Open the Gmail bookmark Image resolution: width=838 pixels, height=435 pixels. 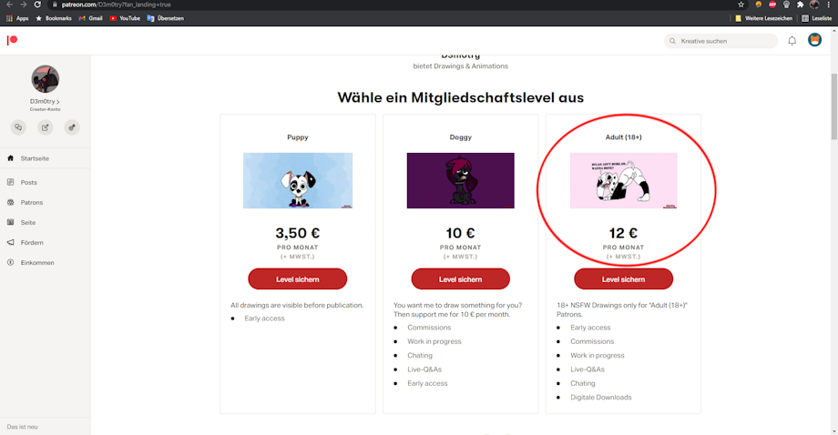click(90, 18)
